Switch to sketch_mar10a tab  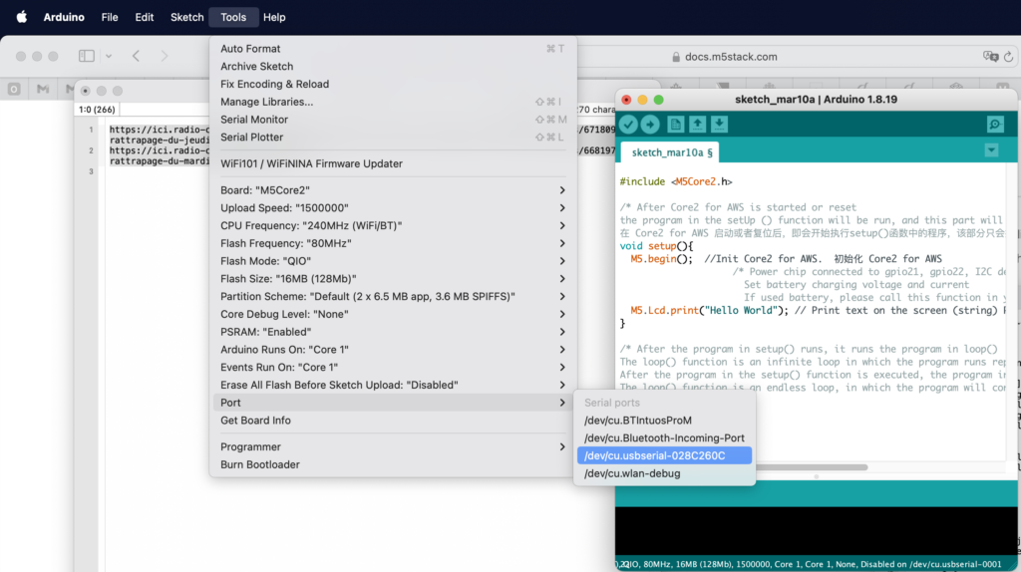pos(670,152)
